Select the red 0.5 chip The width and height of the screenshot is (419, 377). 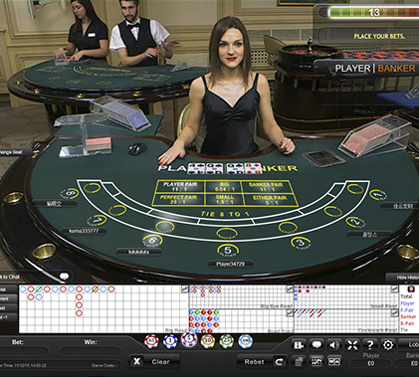151,341
